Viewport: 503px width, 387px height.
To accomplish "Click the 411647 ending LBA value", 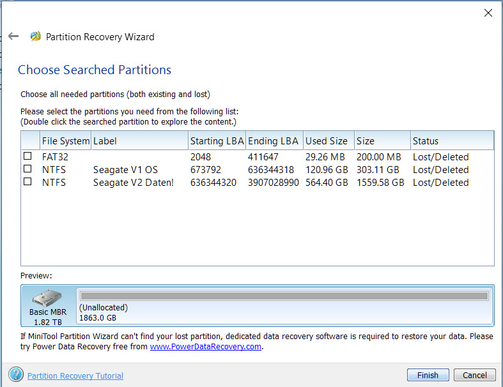I will pos(263,157).
